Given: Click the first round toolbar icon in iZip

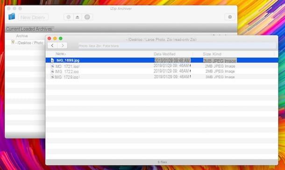Looking at the screenshot, I should click(68, 17).
